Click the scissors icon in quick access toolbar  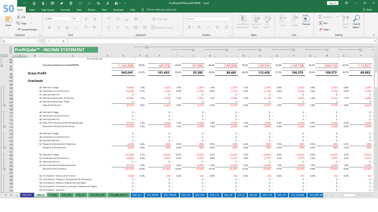107,3
